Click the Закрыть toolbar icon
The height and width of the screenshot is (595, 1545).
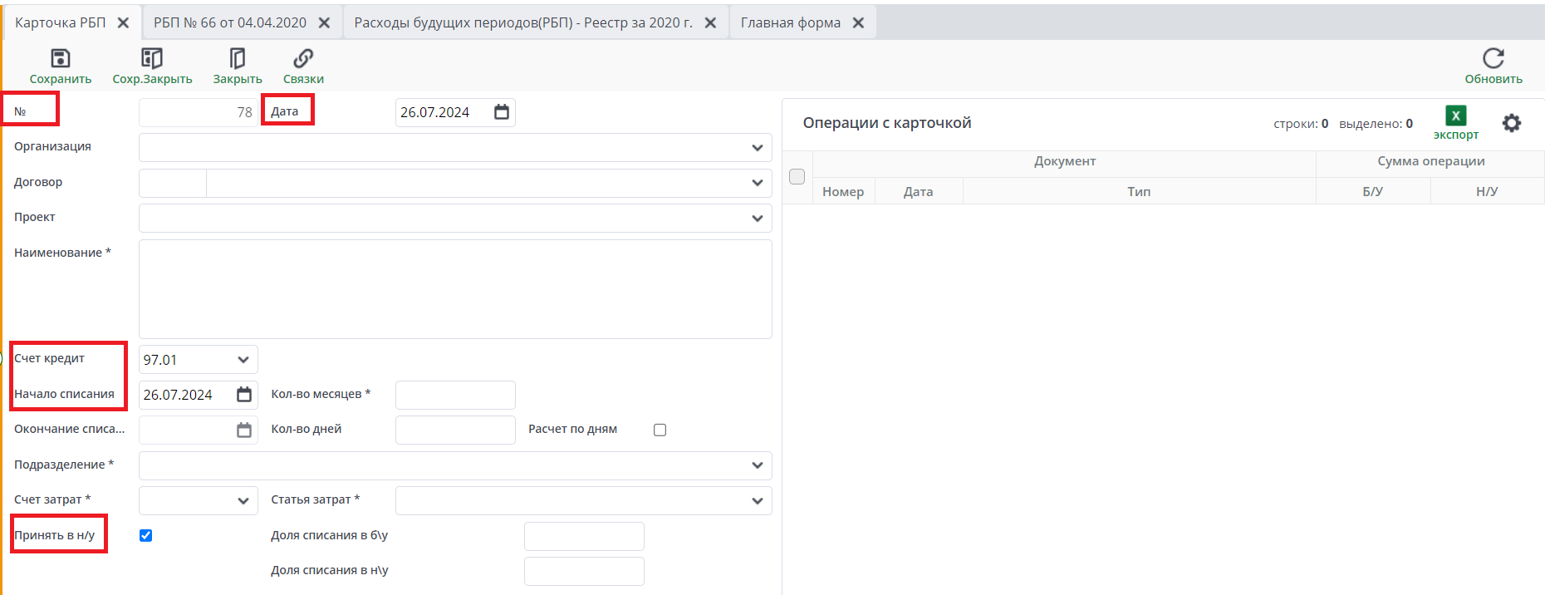tap(238, 59)
